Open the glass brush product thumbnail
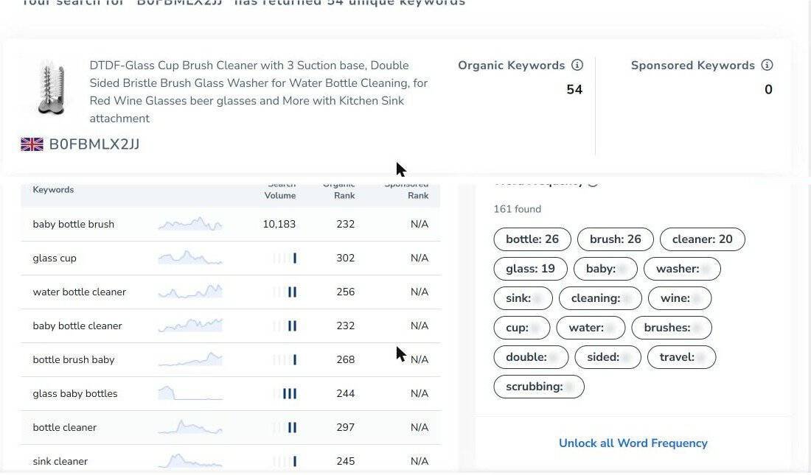Screen dimensions: 811x475 coord(52,88)
